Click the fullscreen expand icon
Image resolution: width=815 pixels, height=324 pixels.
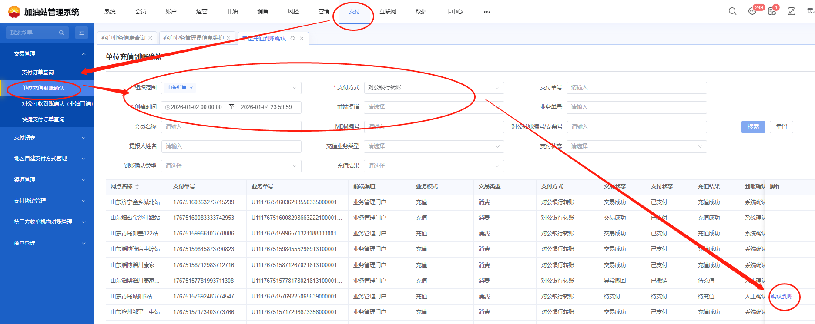coord(792,11)
